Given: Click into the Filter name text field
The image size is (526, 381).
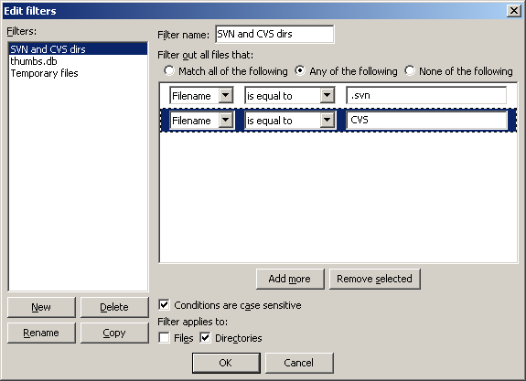Looking at the screenshot, I should pyautogui.click(x=274, y=34).
